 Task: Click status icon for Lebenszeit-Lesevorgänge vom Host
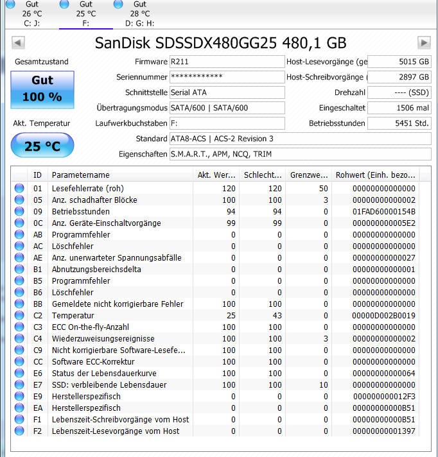pos(19,431)
